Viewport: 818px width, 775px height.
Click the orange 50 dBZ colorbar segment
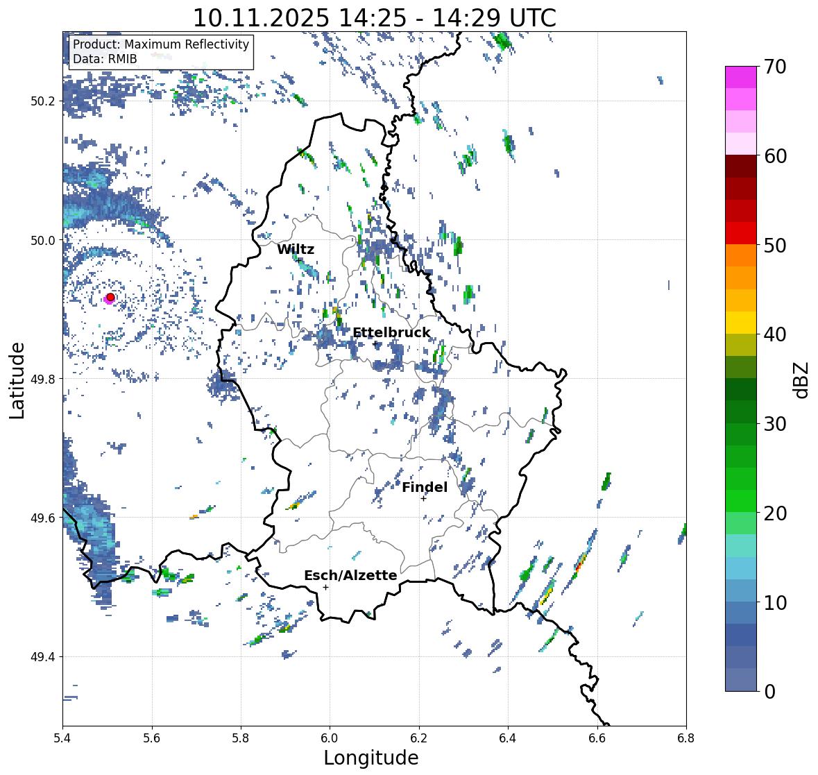[x=741, y=255]
